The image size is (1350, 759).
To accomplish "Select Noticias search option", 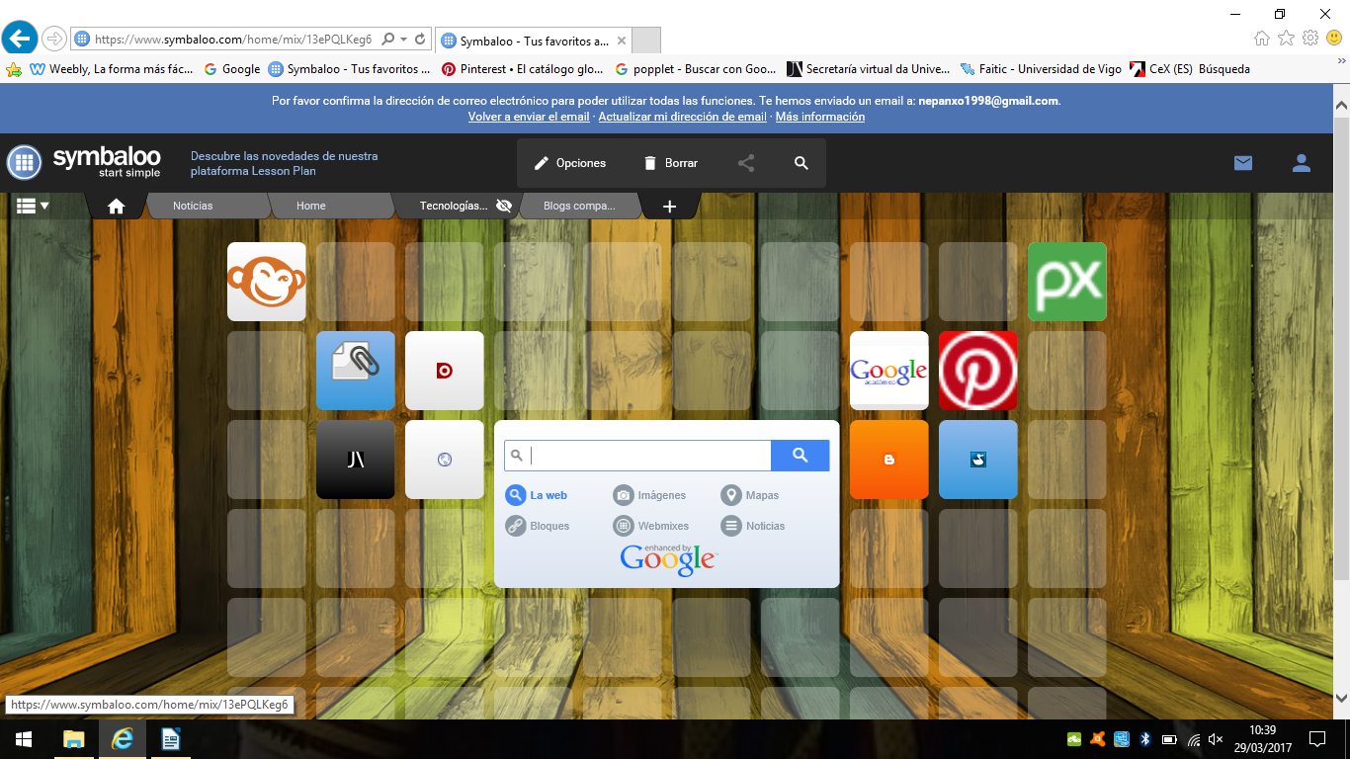I will pyautogui.click(x=753, y=526).
